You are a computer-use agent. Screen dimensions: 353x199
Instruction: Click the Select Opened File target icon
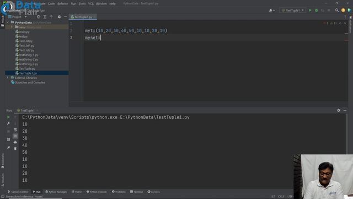coord(39,17)
